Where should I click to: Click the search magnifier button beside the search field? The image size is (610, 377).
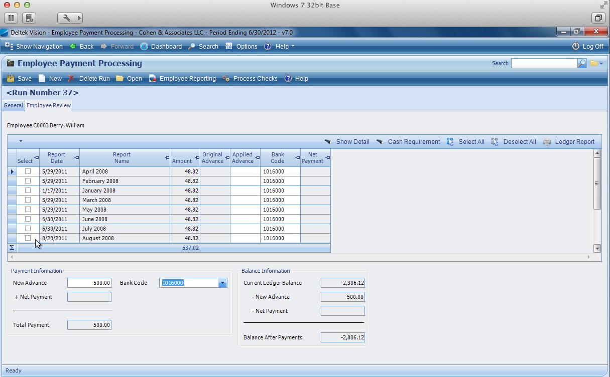(x=582, y=64)
